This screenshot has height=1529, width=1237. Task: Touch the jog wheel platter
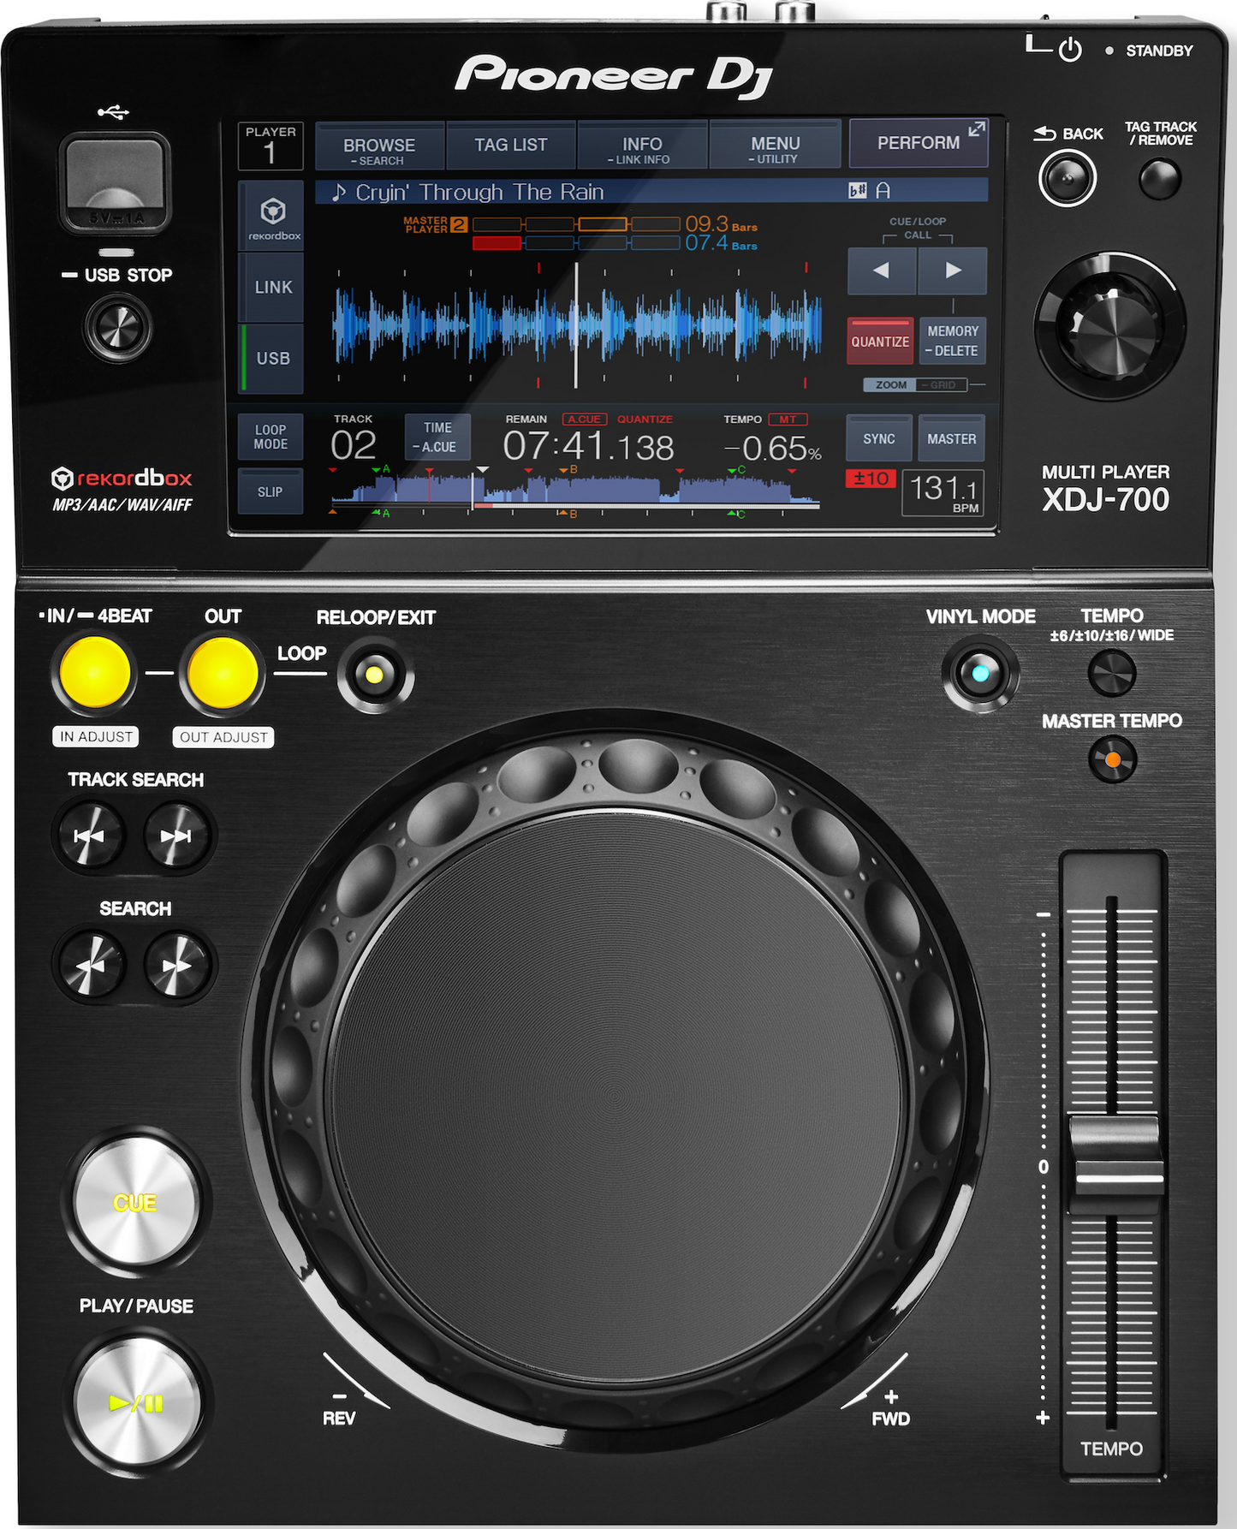click(615, 1098)
